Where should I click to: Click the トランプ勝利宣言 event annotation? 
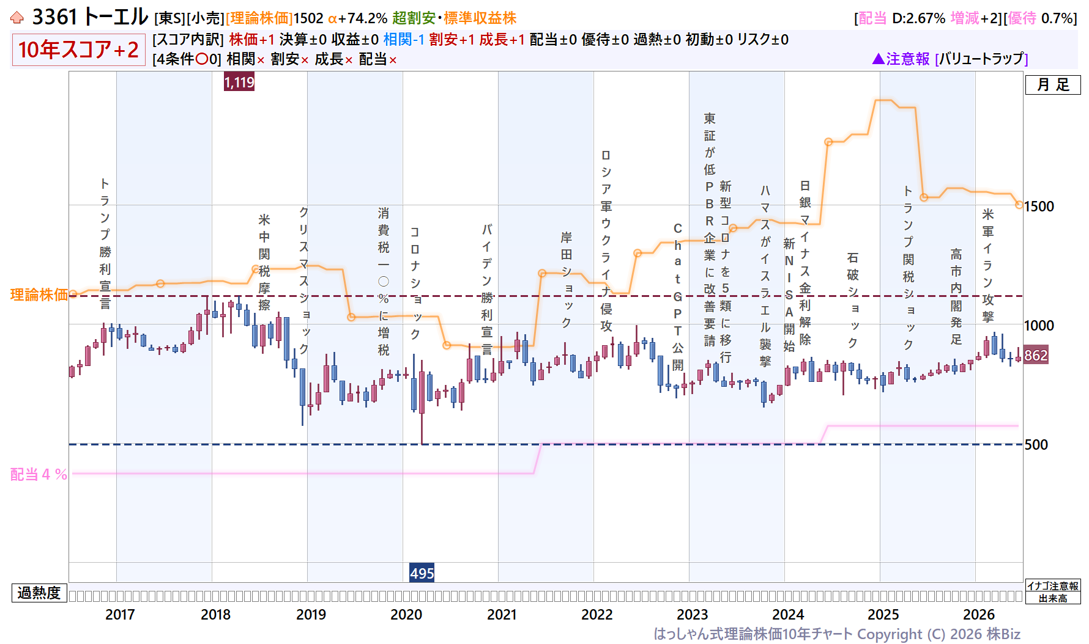pos(105,243)
